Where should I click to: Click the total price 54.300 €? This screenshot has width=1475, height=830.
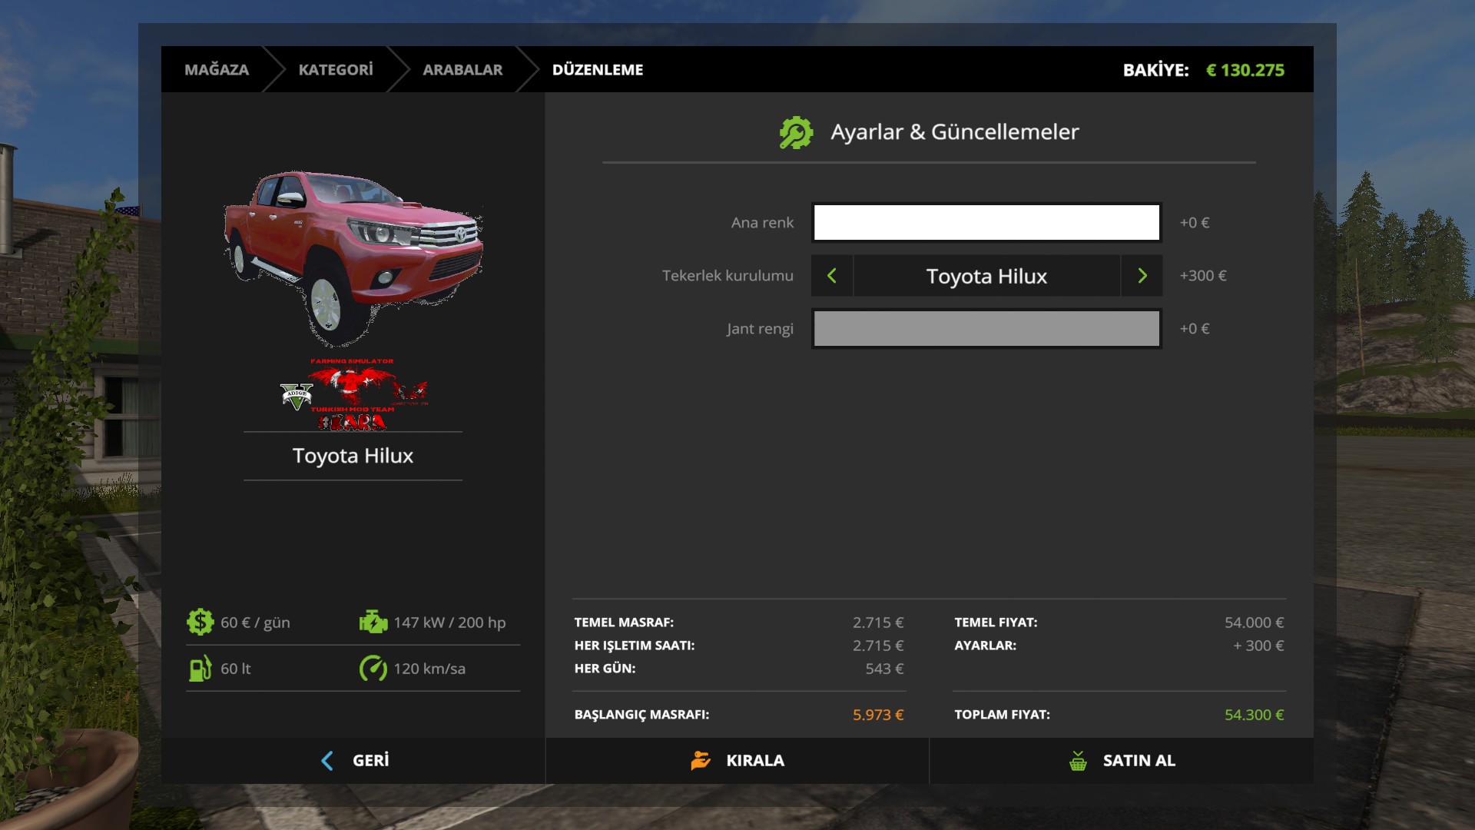tap(1254, 715)
